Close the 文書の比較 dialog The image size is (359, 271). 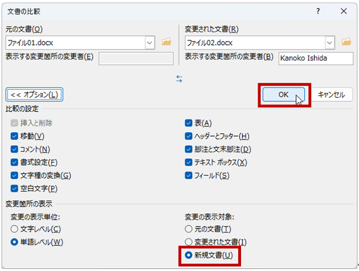[344, 11]
